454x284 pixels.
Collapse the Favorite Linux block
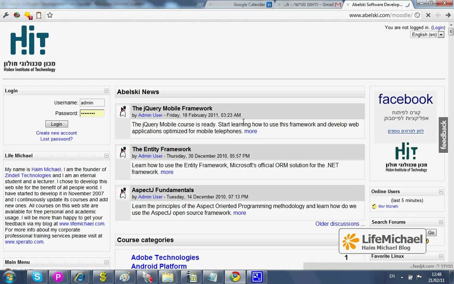coord(441,256)
